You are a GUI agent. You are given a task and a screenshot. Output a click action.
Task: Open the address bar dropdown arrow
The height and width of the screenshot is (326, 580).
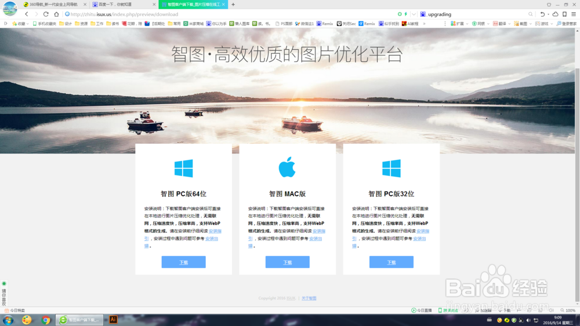(x=414, y=14)
